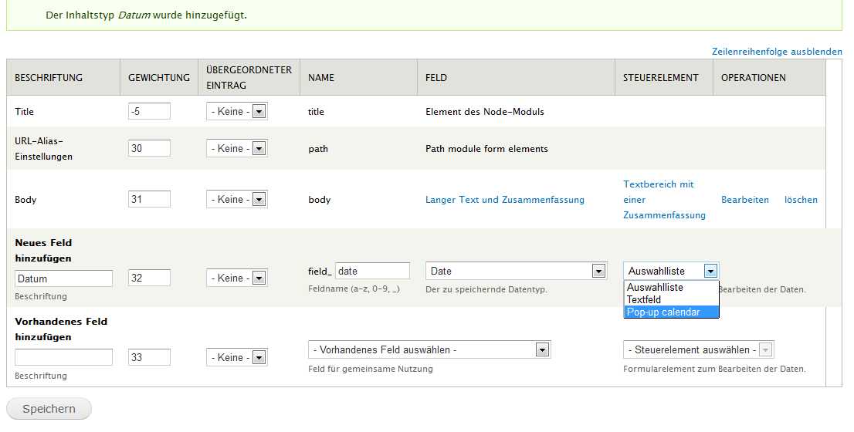Focus the field name input containing 'date'
This screenshot has height=432, width=854.
point(372,271)
